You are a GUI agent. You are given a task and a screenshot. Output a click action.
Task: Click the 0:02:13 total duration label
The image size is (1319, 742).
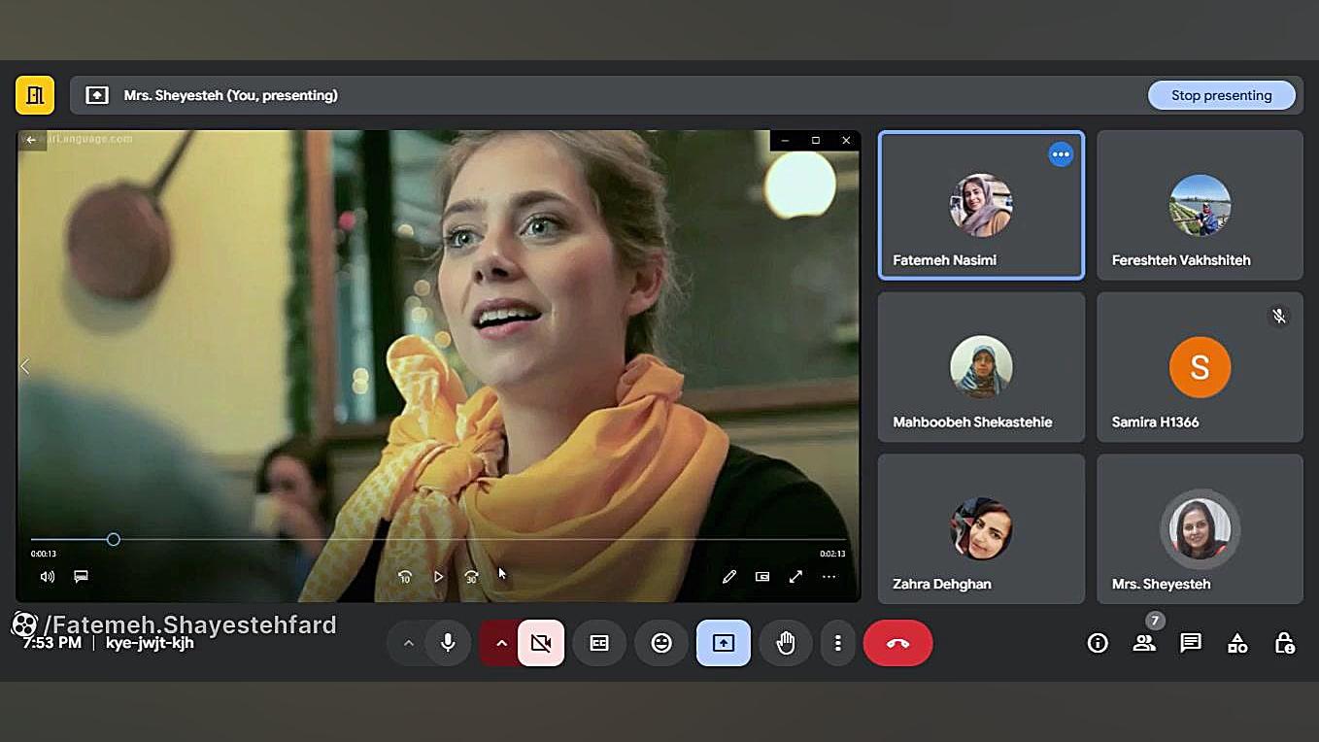pos(832,554)
